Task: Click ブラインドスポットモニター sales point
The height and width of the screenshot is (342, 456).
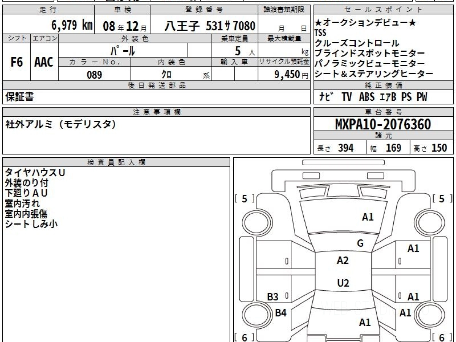Action: click(370, 53)
